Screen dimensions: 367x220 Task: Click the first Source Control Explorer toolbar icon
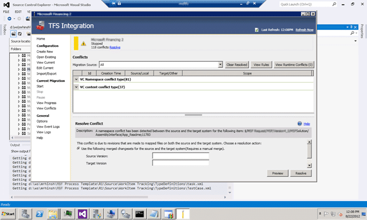14,34
